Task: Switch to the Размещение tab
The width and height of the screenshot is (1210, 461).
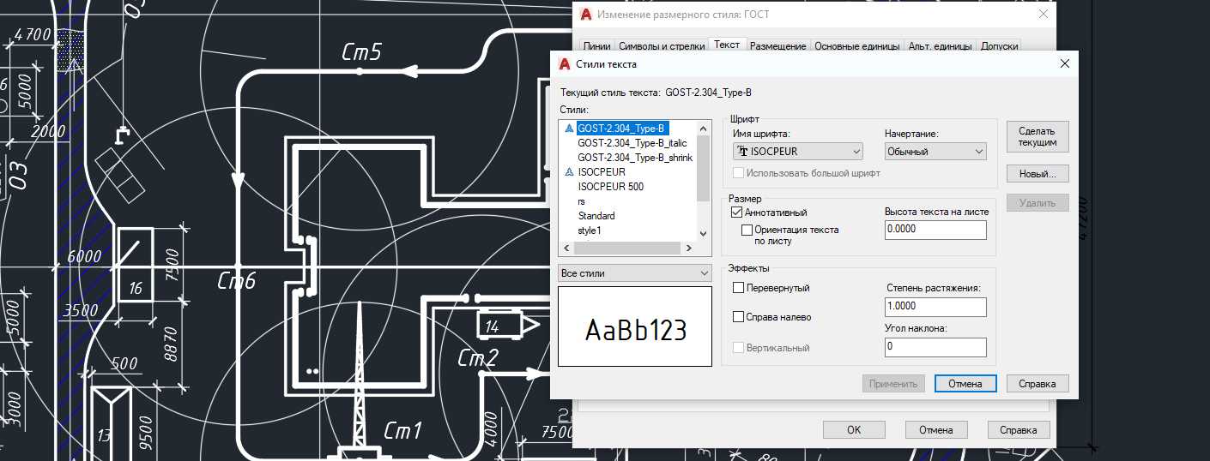Action: tap(778, 46)
